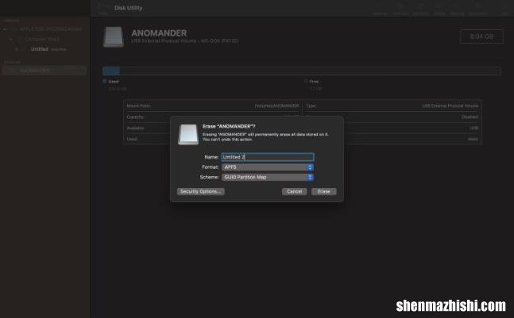
Task: Collapse the Container disk1 tree
Action: tap(11, 40)
